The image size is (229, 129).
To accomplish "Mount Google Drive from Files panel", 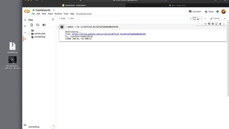I will 44,25.
